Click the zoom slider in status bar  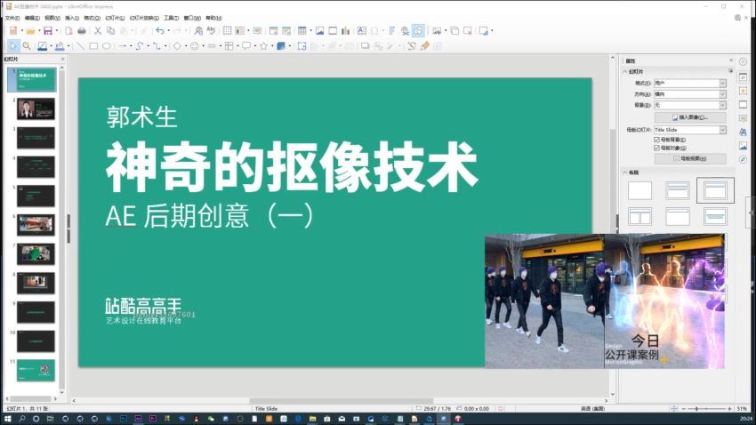700,408
